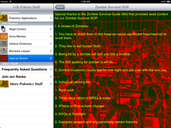
Task: Click chevron on Join our Ranks row
Action: [51, 77]
